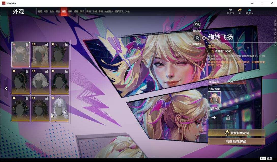The height and width of the screenshot is (162, 277).
Task: Pick the dark ponytail hairstyle in middle row left
Action: [x=21, y=82]
